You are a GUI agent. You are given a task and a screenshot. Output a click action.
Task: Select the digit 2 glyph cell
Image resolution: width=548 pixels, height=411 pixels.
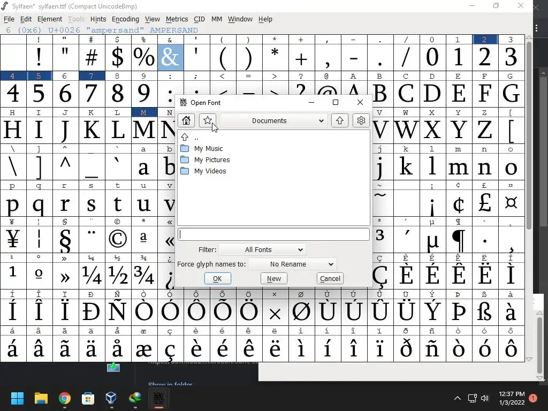pyautogui.click(x=485, y=57)
